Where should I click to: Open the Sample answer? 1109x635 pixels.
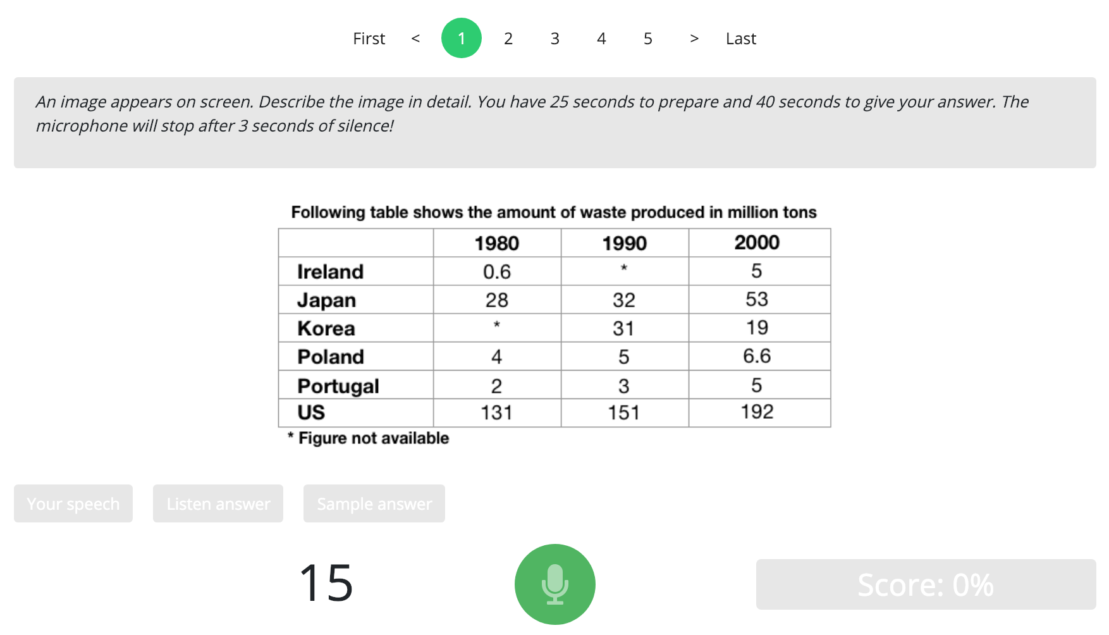374,503
